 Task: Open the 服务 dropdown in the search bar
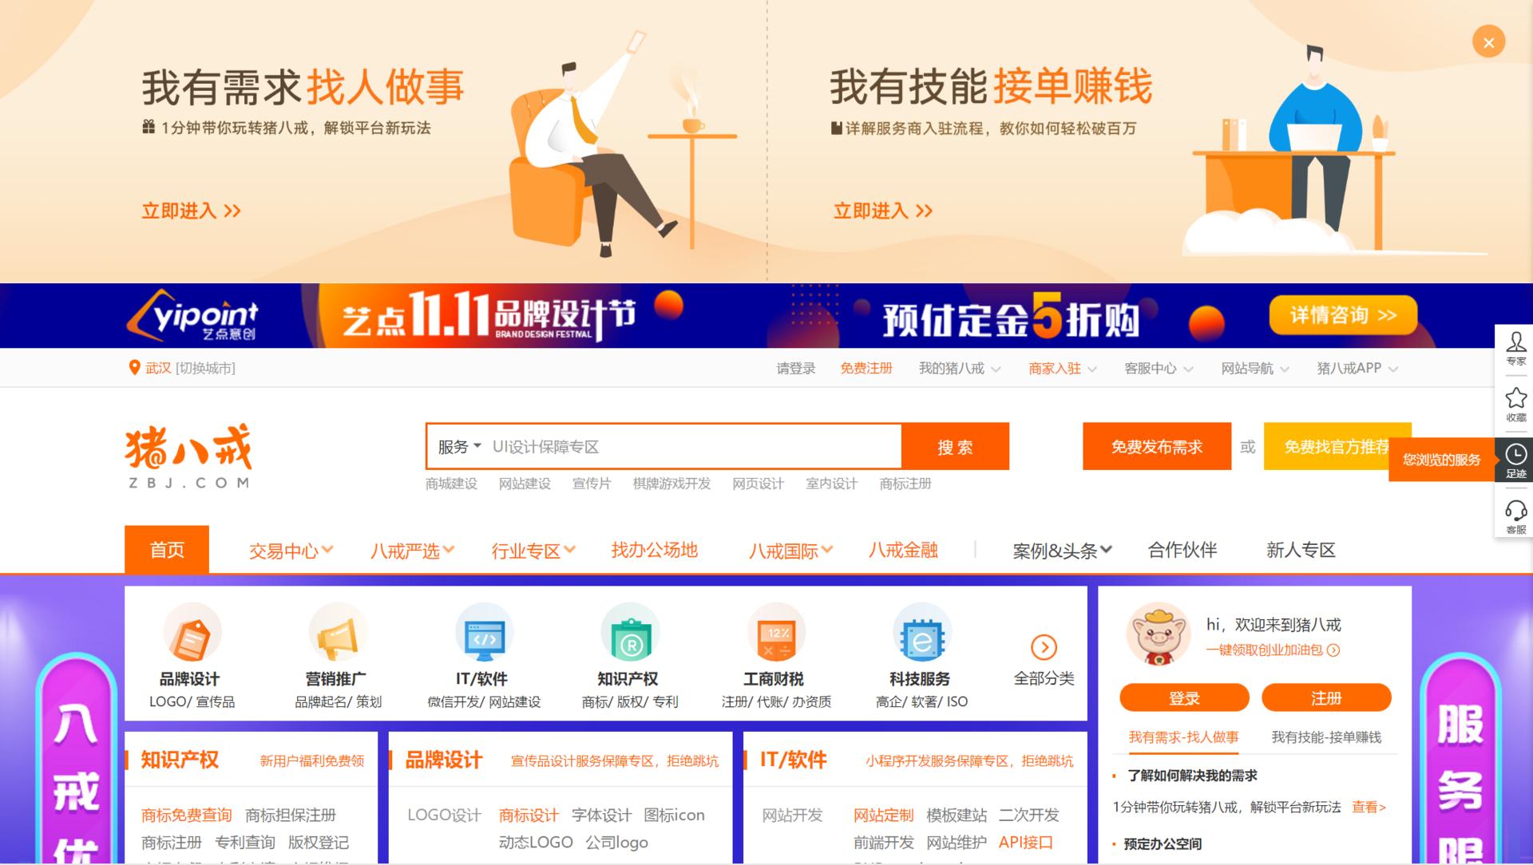pos(458,446)
